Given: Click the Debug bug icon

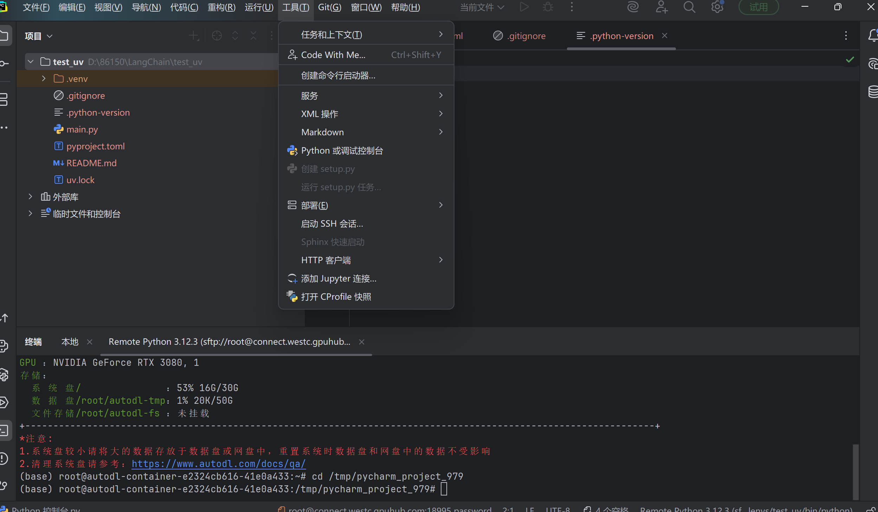Looking at the screenshot, I should (x=548, y=7).
